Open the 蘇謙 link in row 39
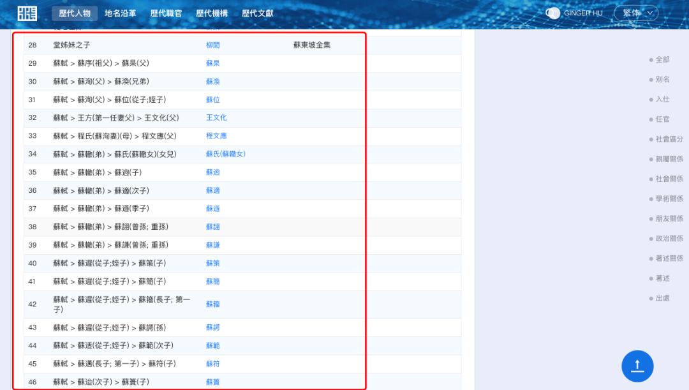689x390 pixels. (x=212, y=245)
